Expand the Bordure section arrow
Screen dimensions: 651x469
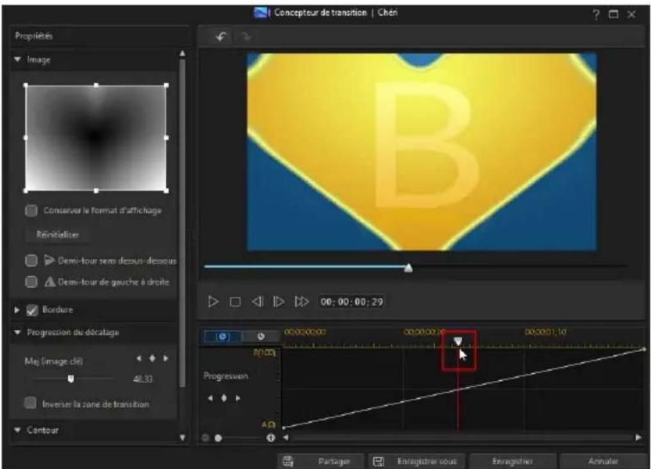point(17,310)
